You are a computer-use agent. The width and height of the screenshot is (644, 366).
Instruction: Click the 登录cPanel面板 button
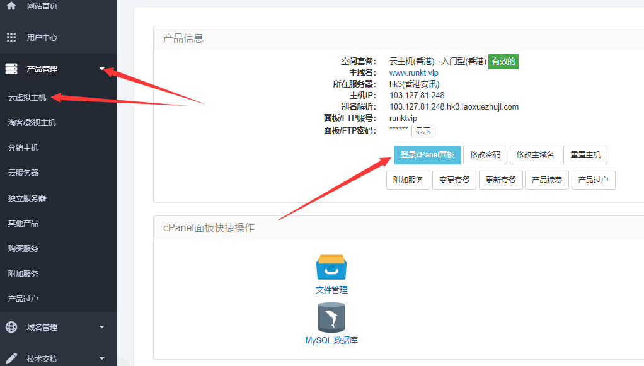pos(427,155)
